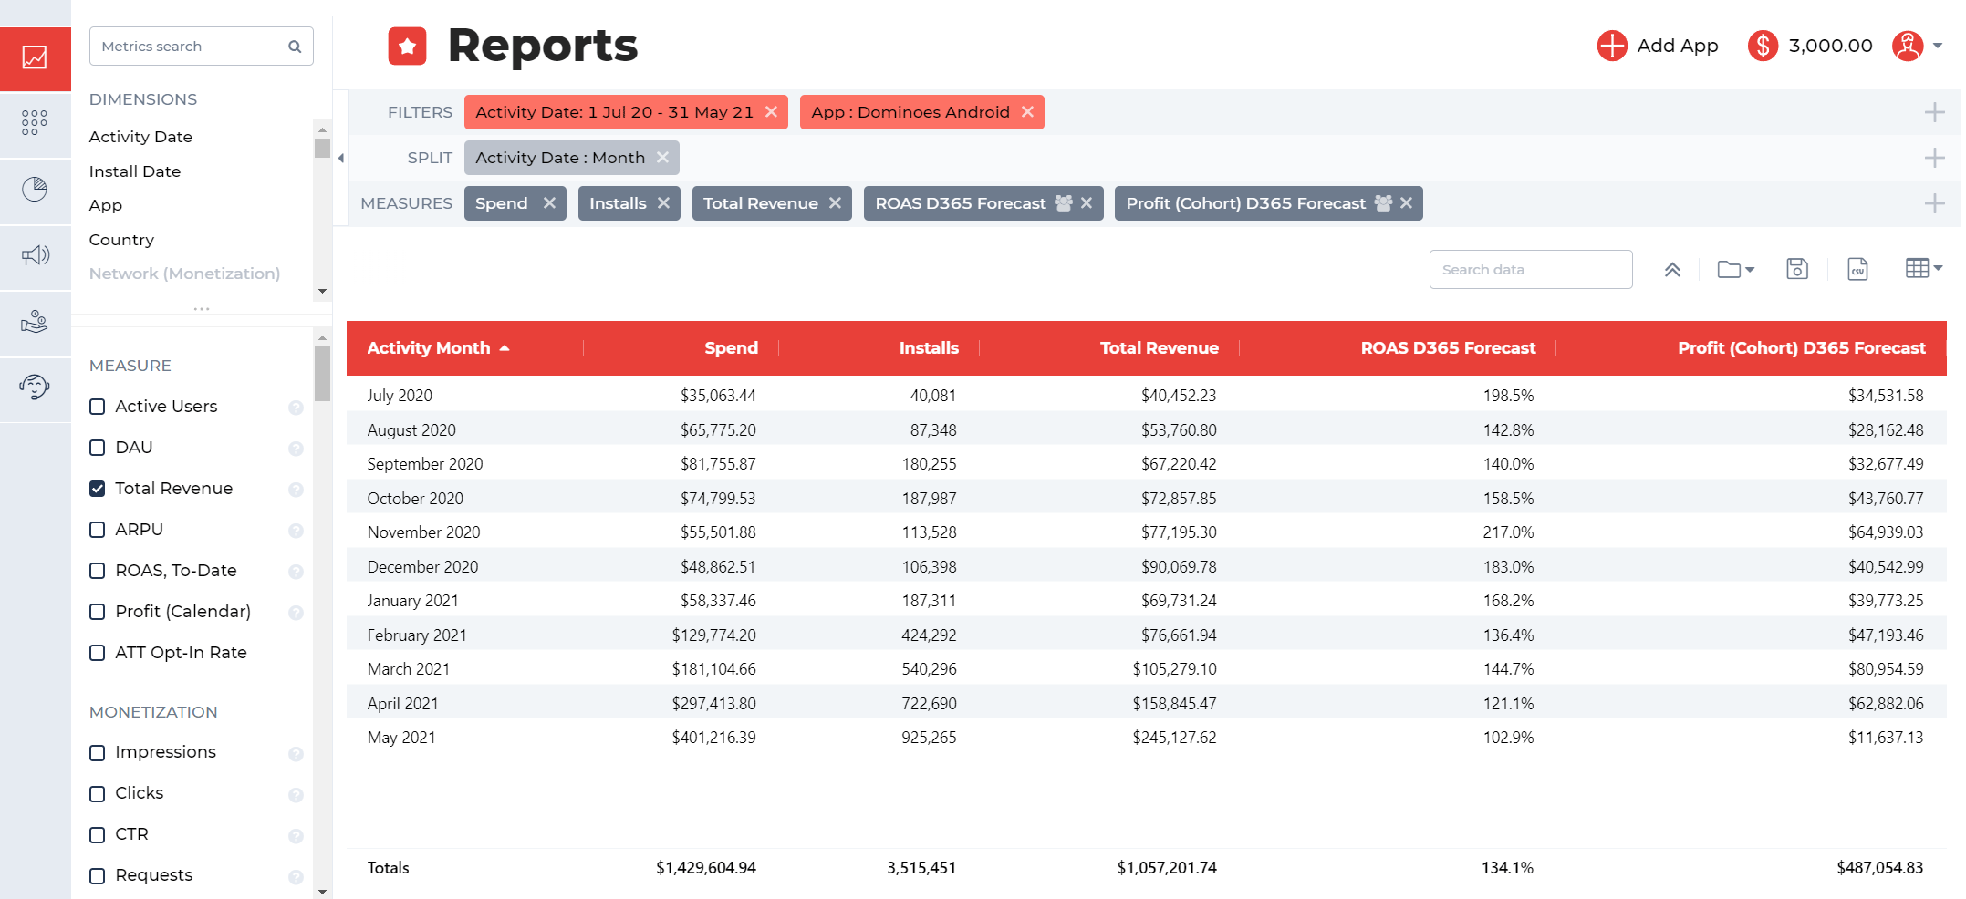Collapse filters with double chevron up icon
Screen dimensions: 1966x899
(x=1672, y=269)
